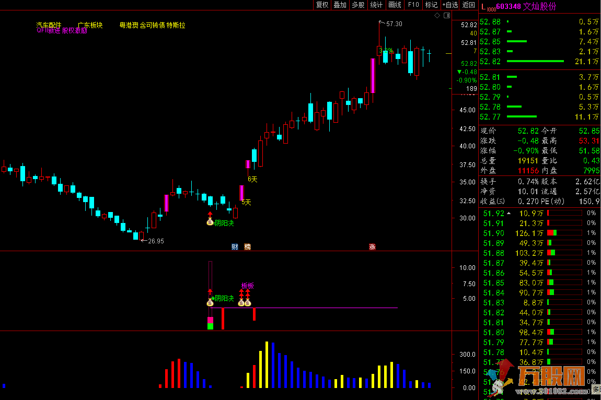Click the buy price 52.77 in the order book
Screen dimensions: 601x400
point(490,117)
